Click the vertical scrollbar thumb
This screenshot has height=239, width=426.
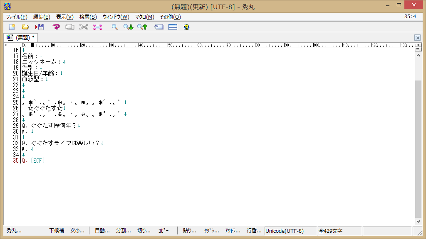point(418,149)
